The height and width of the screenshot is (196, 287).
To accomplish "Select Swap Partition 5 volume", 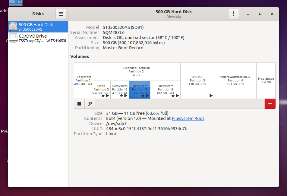I will [x=101, y=90].
